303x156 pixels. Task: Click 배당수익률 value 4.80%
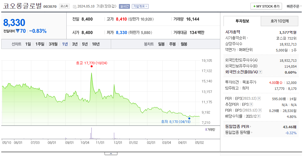(x=292, y=116)
